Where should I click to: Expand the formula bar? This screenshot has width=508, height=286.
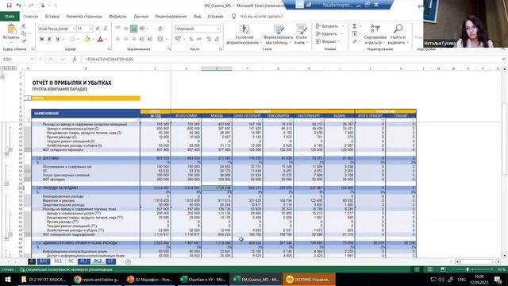(503, 60)
